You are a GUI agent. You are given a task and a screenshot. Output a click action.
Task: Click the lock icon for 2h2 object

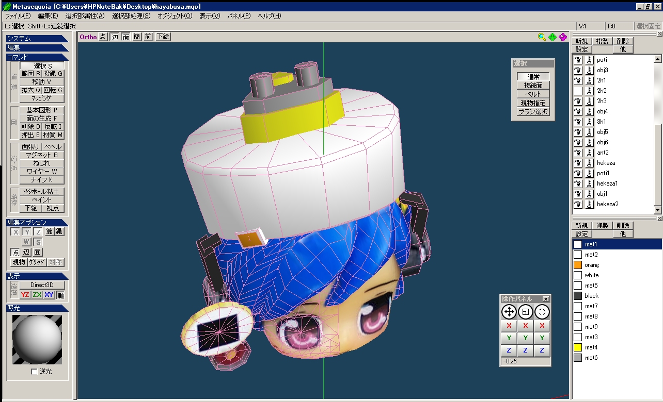click(x=589, y=91)
